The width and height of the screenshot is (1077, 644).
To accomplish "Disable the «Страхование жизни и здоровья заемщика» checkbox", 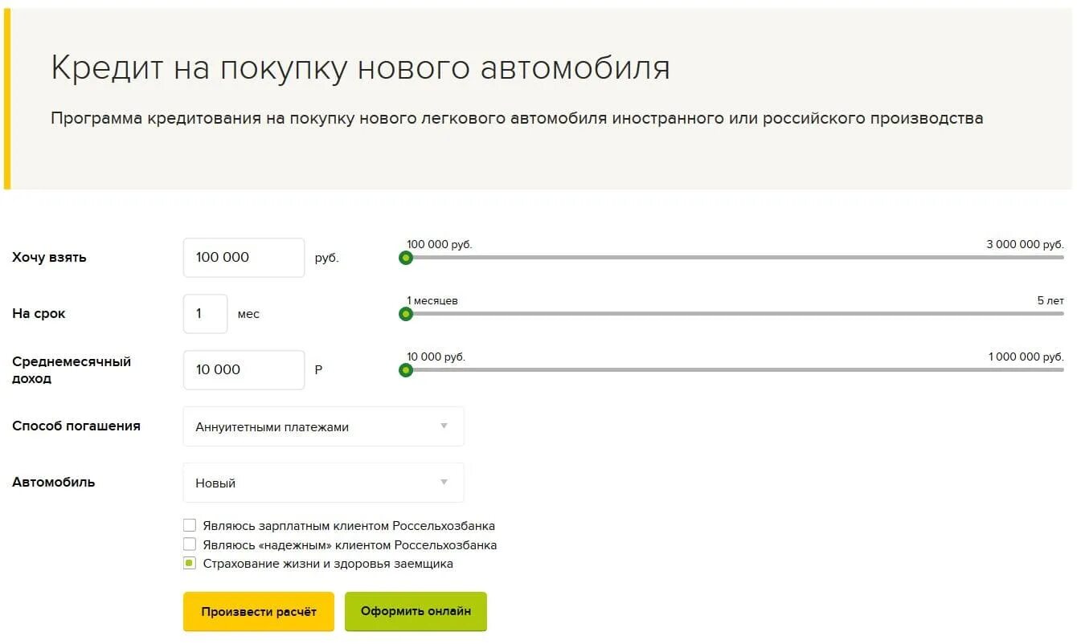I will 190,563.
